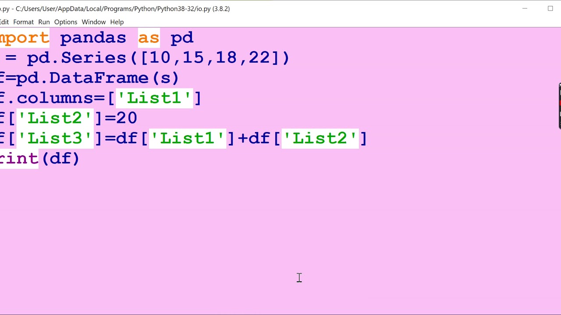The image size is (561, 315).
Task: Click 'pd.DataFrame(s)' in third line
Action: (98, 78)
